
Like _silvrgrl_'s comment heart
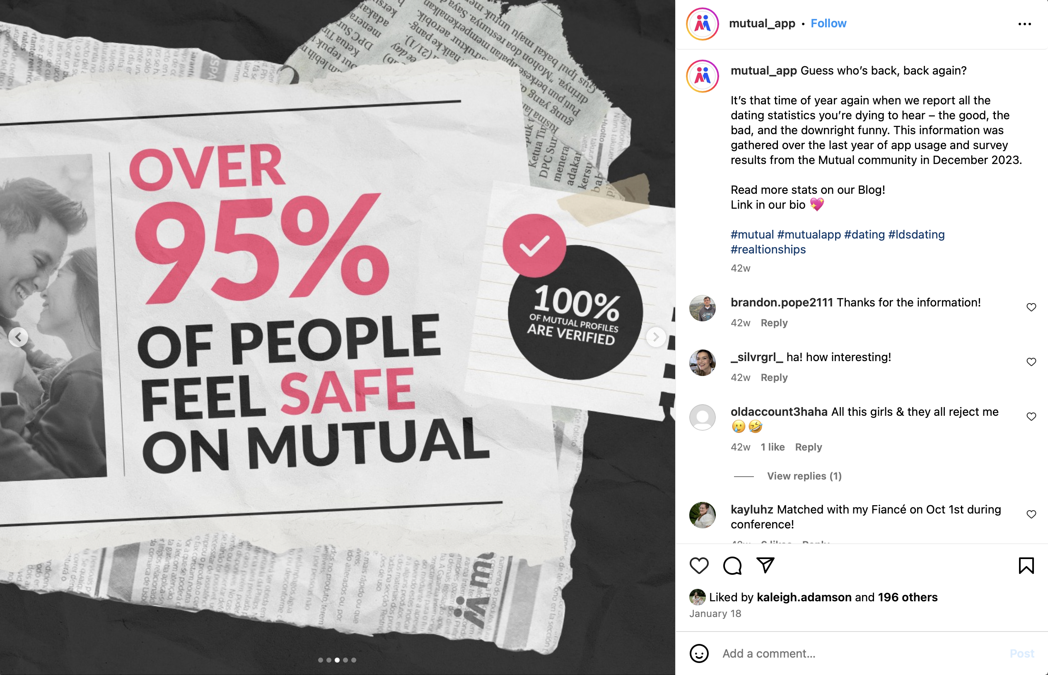click(1031, 362)
